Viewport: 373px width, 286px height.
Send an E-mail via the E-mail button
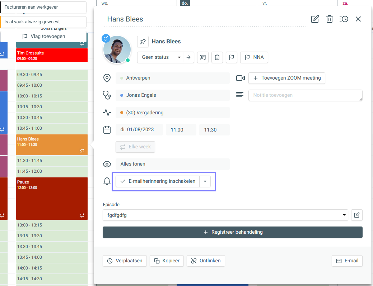tap(347, 261)
